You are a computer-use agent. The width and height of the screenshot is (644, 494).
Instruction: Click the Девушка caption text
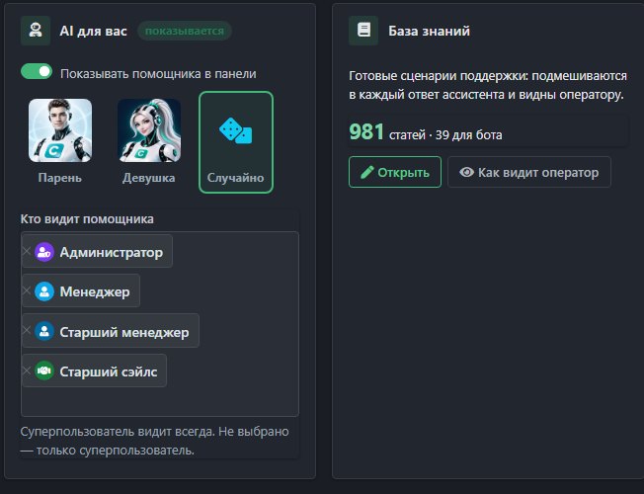(x=149, y=178)
